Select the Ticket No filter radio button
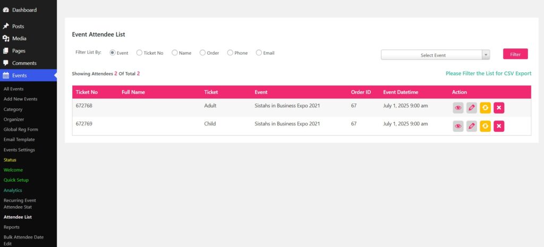The image size is (544, 247). pyautogui.click(x=139, y=53)
